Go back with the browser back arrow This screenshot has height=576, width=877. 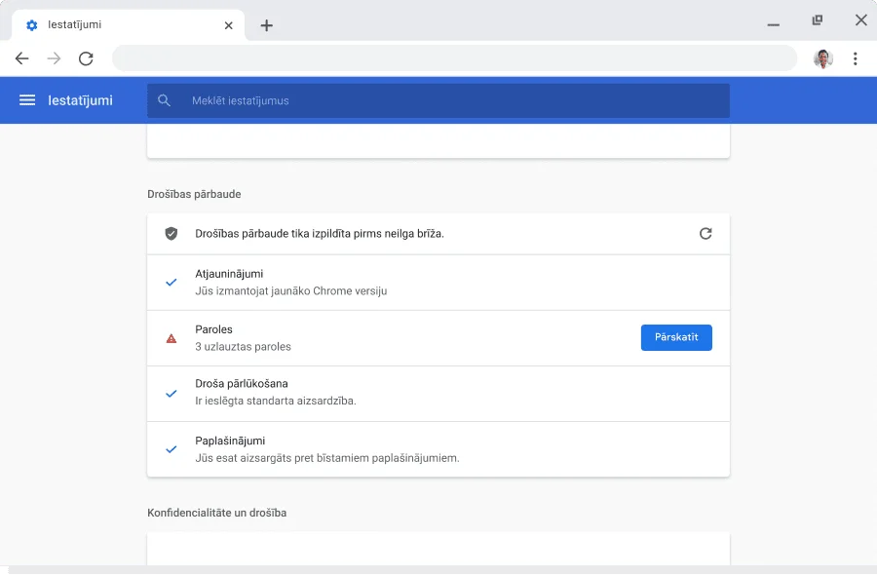pyautogui.click(x=22, y=58)
